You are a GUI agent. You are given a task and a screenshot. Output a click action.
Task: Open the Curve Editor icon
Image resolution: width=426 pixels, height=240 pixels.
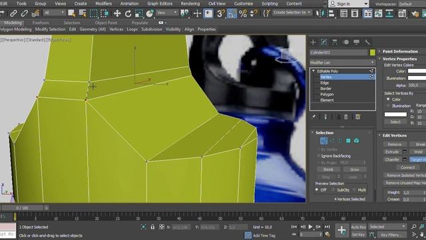378,13
